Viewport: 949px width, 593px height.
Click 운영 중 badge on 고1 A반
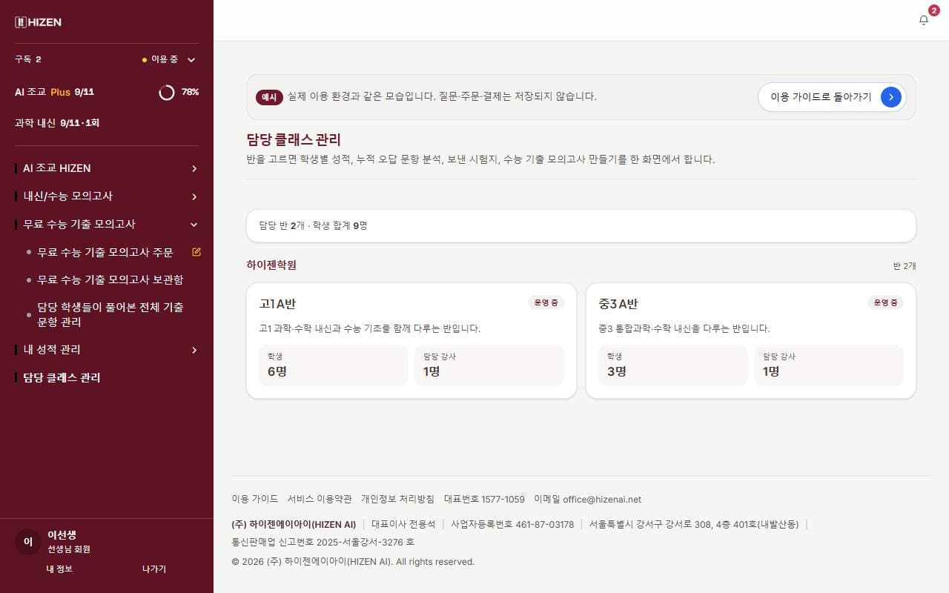click(x=546, y=302)
